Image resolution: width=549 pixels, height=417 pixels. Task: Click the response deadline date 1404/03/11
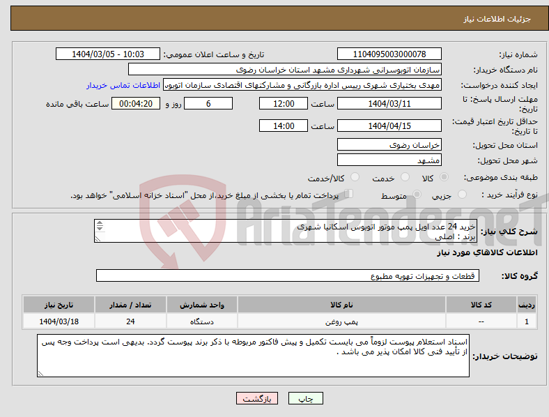click(389, 104)
